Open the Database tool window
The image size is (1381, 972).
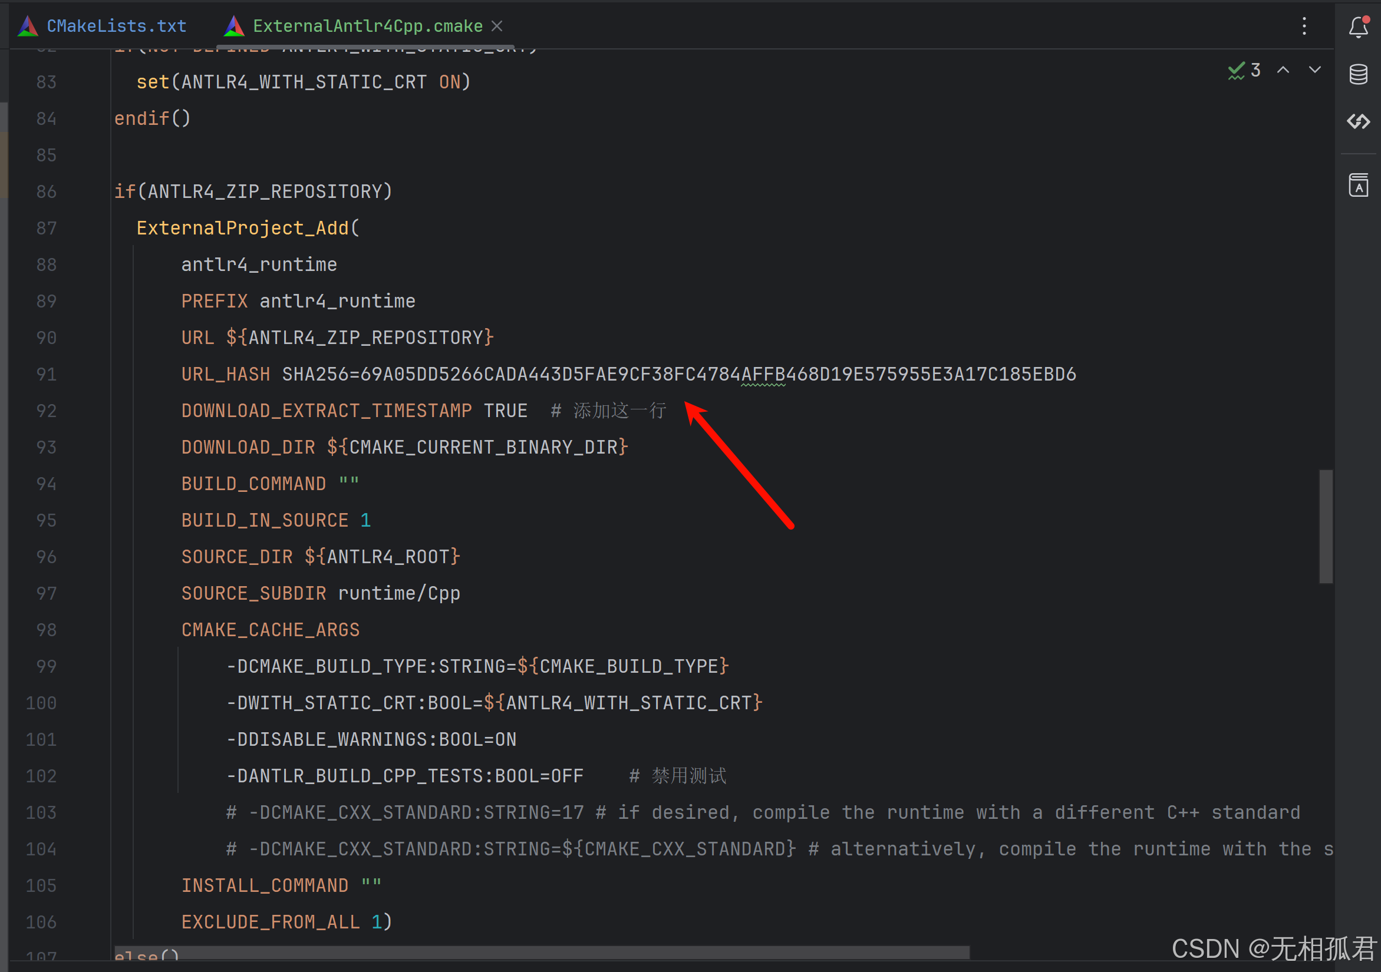point(1358,75)
